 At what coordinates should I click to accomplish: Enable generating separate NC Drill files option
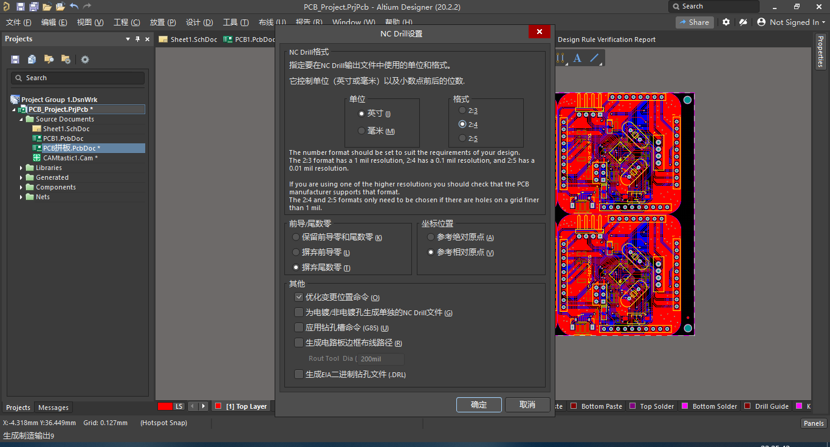click(x=298, y=312)
